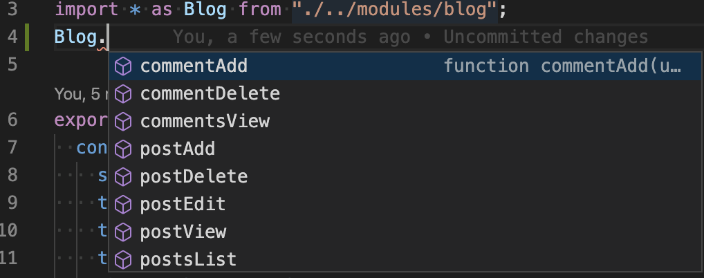Click the function commentAdd signature detail text
704x278 pixels.
(562, 66)
